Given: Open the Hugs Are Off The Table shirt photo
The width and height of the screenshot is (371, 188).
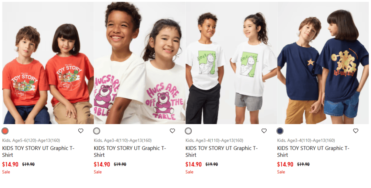Looking at the screenshot, I should (x=139, y=63).
